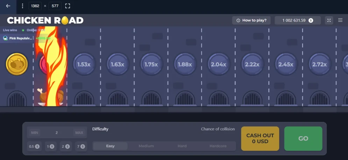This screenshot has height=160, width=348.
Task: Click the 2.72x multiplier tile
Action: tap(320, 64)
